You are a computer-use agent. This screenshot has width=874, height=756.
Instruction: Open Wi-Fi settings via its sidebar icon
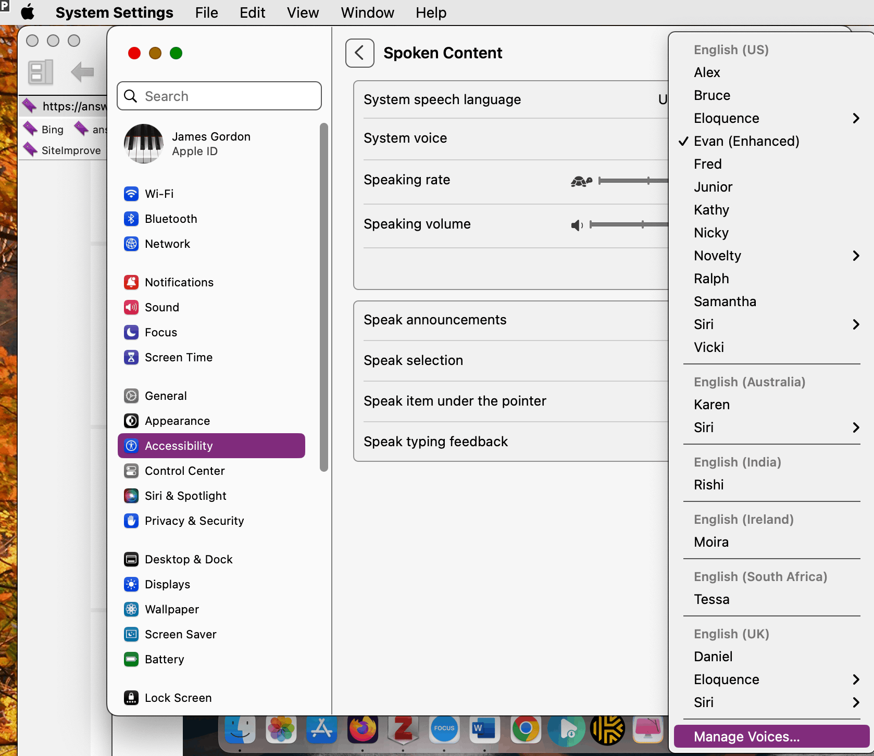(131, 194)
